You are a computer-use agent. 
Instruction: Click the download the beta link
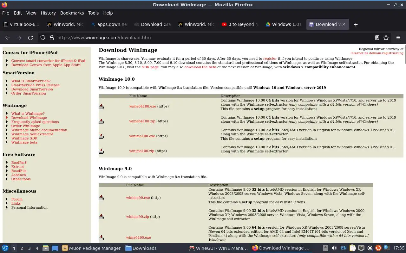(200, 67)
